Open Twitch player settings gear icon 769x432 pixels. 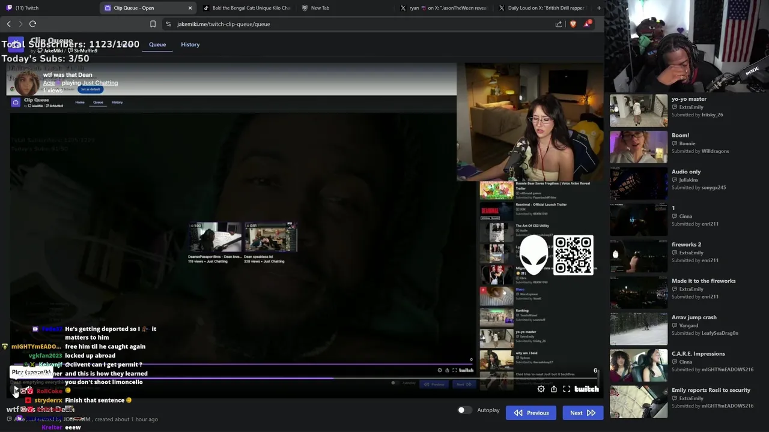click(x=541, y=389)
